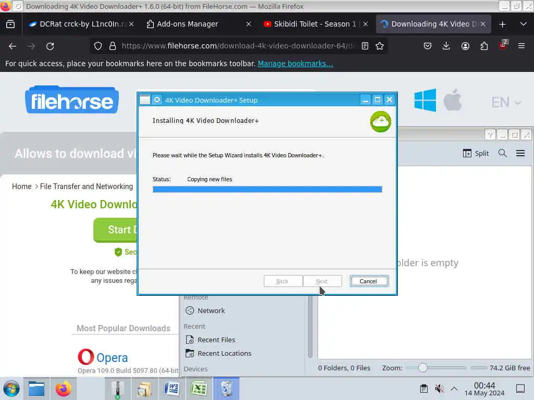Select Apple Mac platform icon

[452, 100]
